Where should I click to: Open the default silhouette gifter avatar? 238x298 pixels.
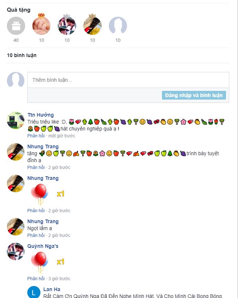tap(118, 26)
